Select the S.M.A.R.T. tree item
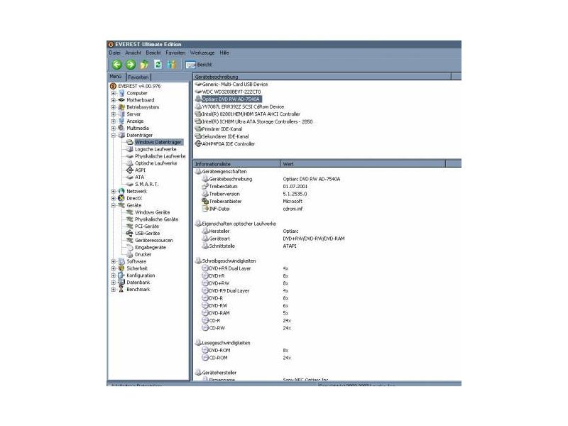568x426 pixels. pyautogui.click(x=147, y=185)
